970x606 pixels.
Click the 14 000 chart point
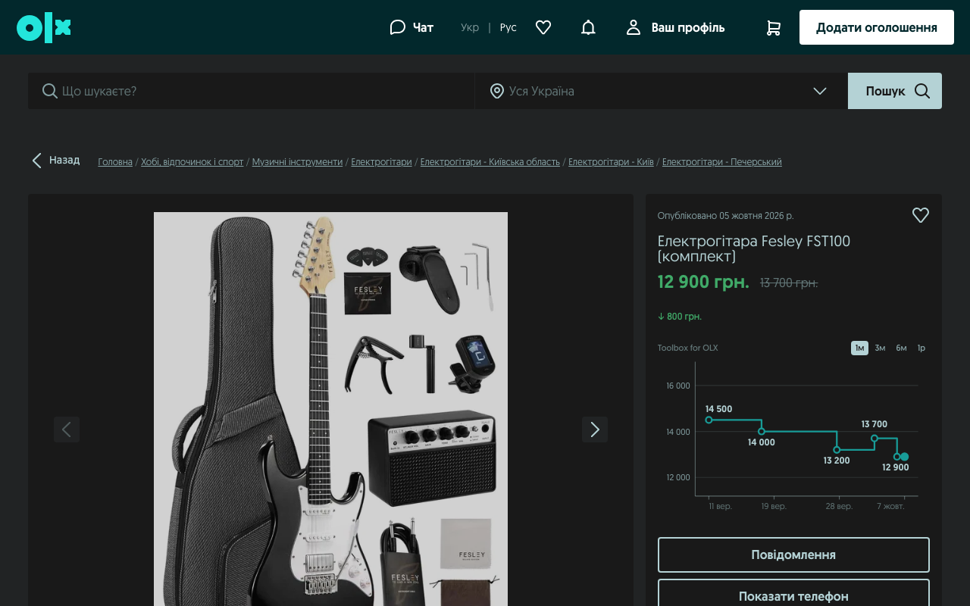click(x=762, y=432)
